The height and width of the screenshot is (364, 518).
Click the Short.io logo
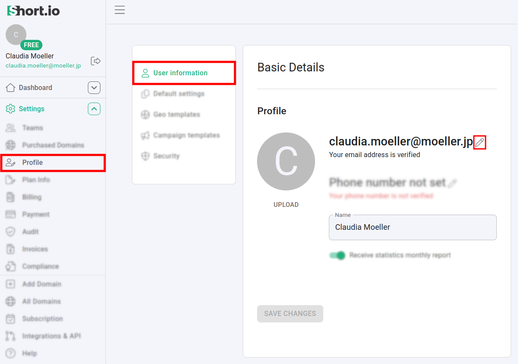(34, 11)
